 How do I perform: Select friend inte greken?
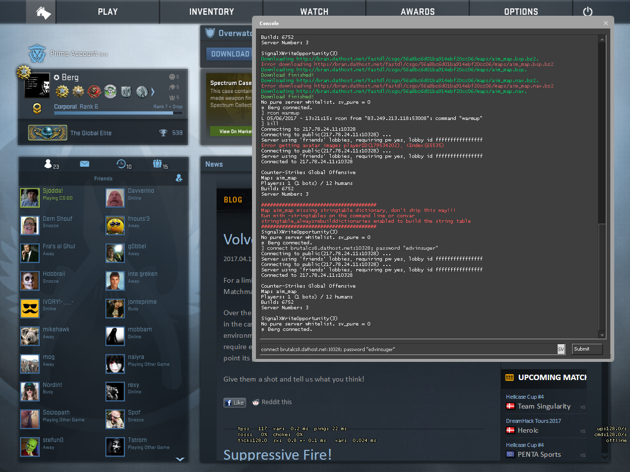tap(146, 281)
